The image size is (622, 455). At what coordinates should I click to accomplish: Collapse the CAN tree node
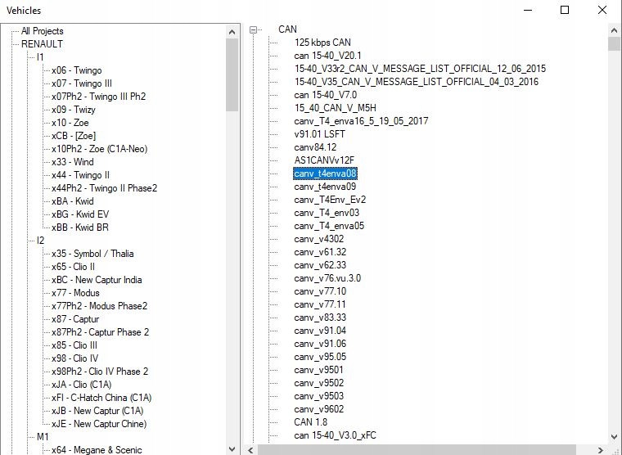(x=253, y=29)
